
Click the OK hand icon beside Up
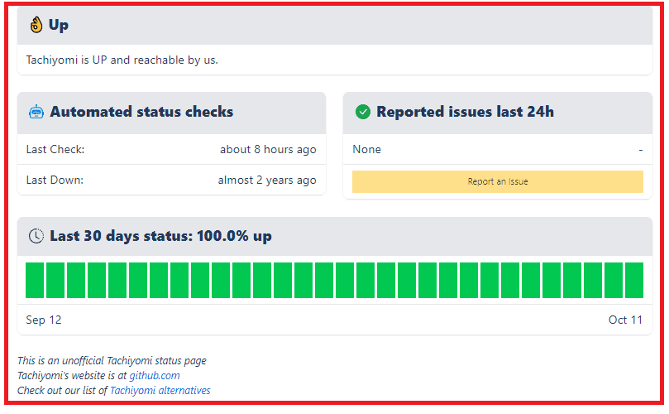(x=36, y=25)
